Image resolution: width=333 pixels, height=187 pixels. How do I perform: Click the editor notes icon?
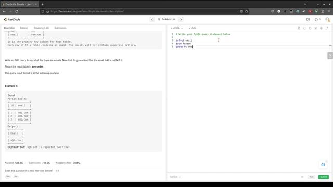[299, 28]
